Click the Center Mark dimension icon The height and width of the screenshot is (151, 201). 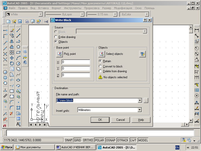[197, 96]
